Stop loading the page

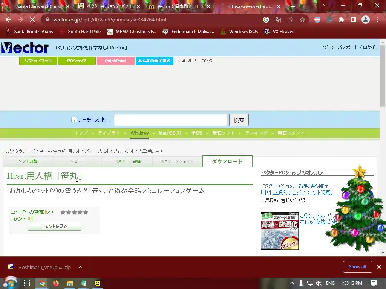(32, 20)
